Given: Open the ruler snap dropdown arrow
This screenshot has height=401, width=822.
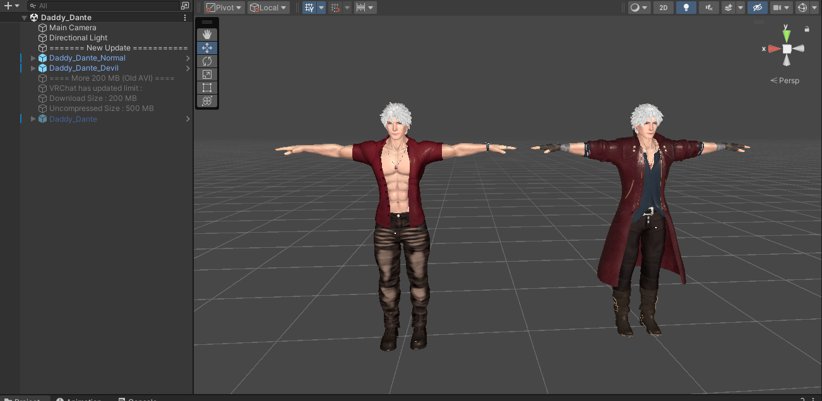Looking at the screenshot, I should click(x=372, y=8).
